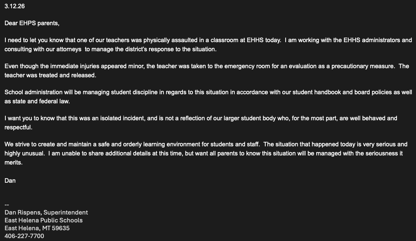Click the line "teacher was treated and released."
Screen dimensions: 416x241
tap(50, 75)
